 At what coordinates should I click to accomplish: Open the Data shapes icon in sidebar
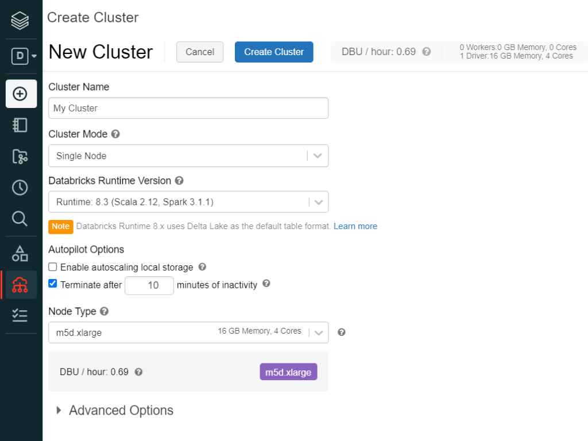point(20,253)
